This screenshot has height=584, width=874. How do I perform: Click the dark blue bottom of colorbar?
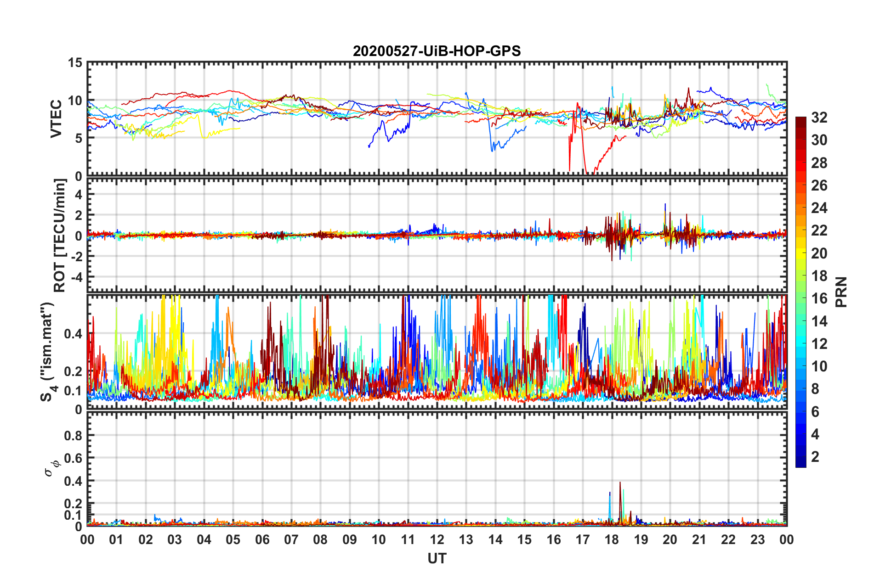(x=800, y=463)
